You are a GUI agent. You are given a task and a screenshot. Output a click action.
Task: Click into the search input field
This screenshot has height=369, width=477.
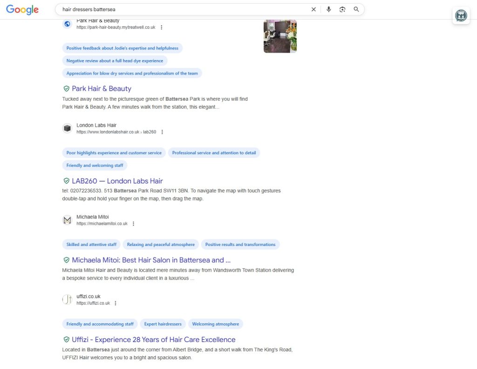coord(182,9)
